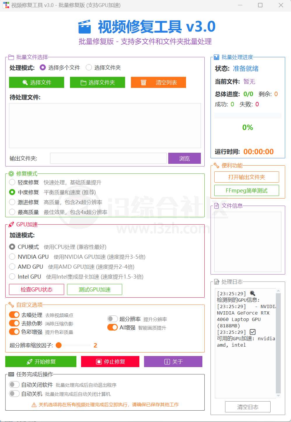This screenshot has width=291, height=422.
Task: Click the edit note icon next to 处理日志
Action: click(217, 282)
